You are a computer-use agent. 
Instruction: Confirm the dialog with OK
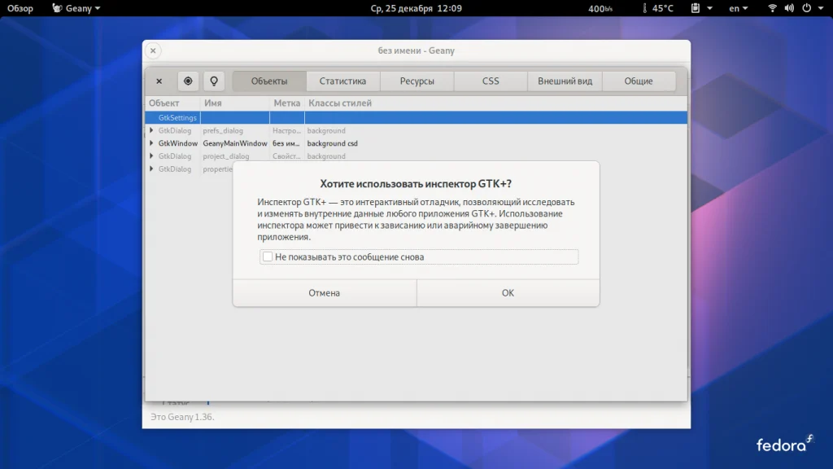(508, 293)
